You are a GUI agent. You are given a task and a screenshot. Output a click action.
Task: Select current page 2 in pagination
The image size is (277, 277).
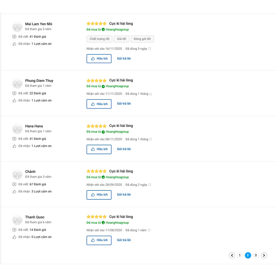[x=248, y=255]
